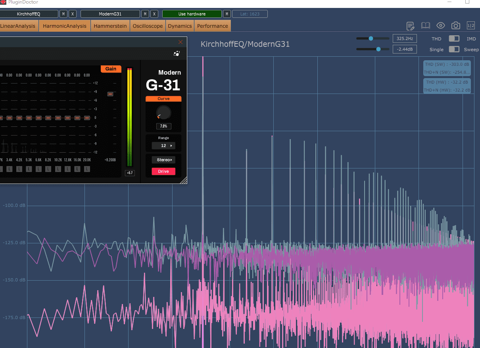Click the Use hardware button
480x348 pixels.
pos(192,14)
